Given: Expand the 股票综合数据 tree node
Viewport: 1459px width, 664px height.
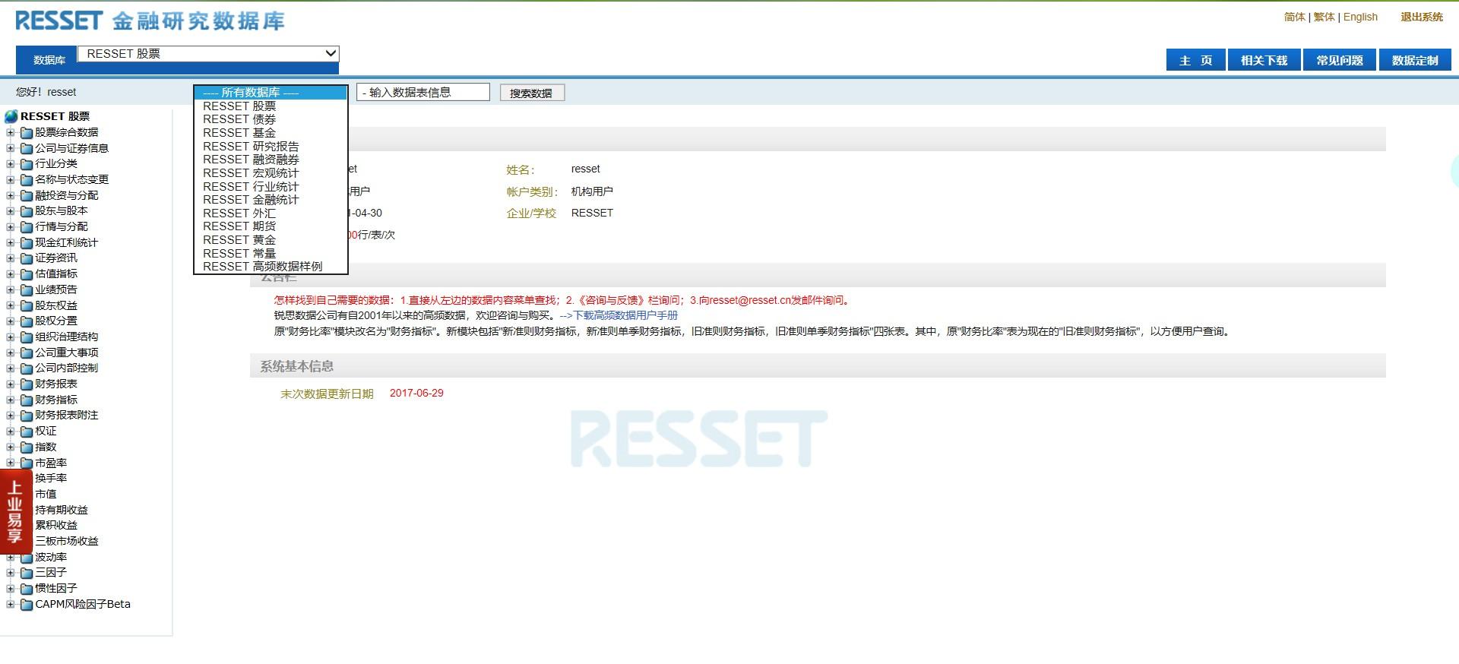Looking at the screenshot, I should (x=11, y=132).
